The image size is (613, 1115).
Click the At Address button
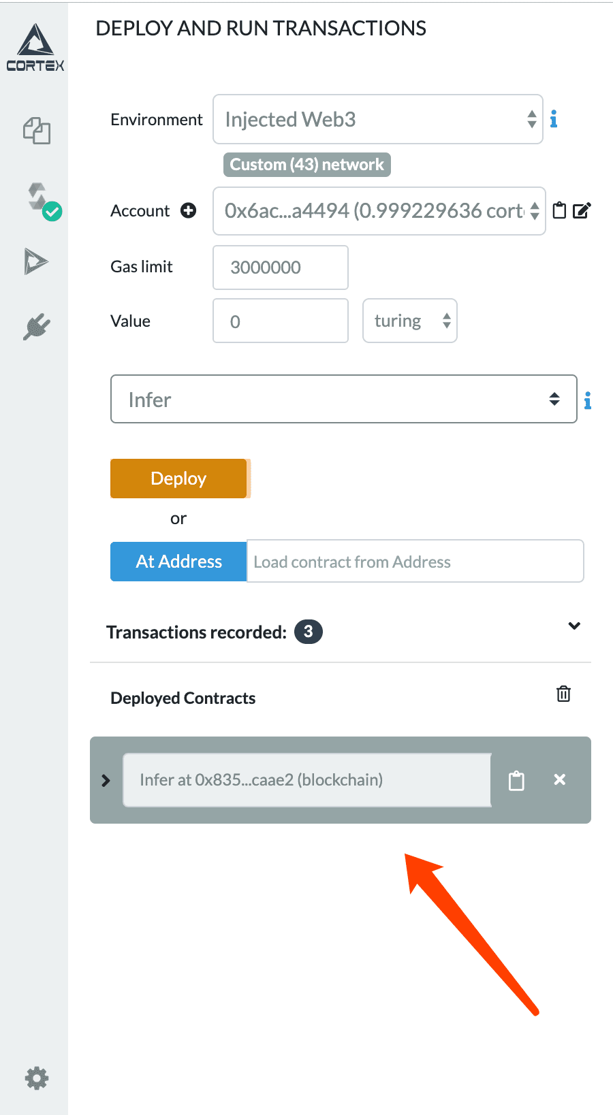tap(178, 562)
